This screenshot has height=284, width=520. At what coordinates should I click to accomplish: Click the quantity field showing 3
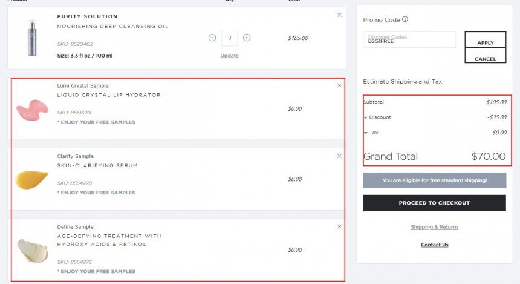pyautogui.click(x=229, y=38)
